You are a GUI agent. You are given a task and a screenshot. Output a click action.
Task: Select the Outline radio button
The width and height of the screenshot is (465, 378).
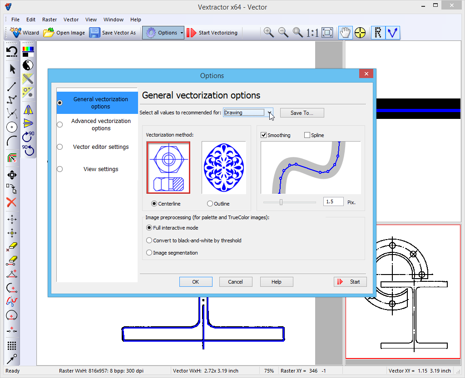point(210,204)
